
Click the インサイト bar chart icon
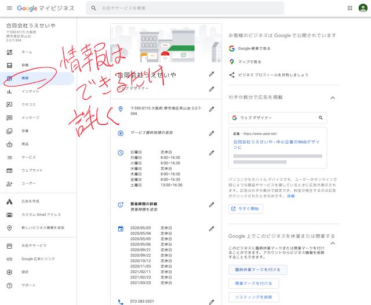(x=9, y=92)
